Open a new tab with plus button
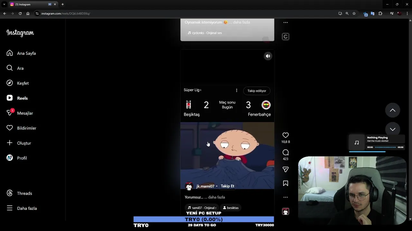Image resolution: width=412 pixels, height=231 pixels. coord(62,4)
